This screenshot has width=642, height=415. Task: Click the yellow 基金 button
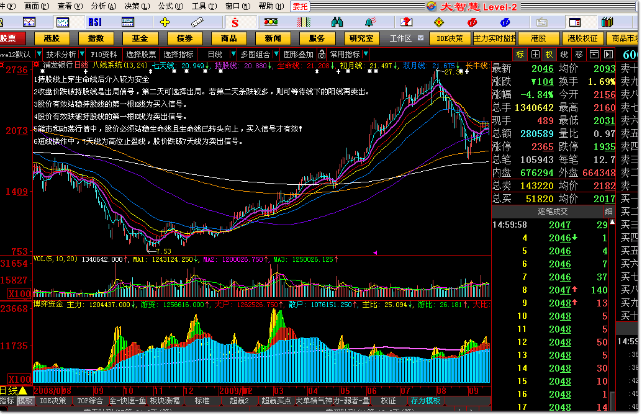140,38
